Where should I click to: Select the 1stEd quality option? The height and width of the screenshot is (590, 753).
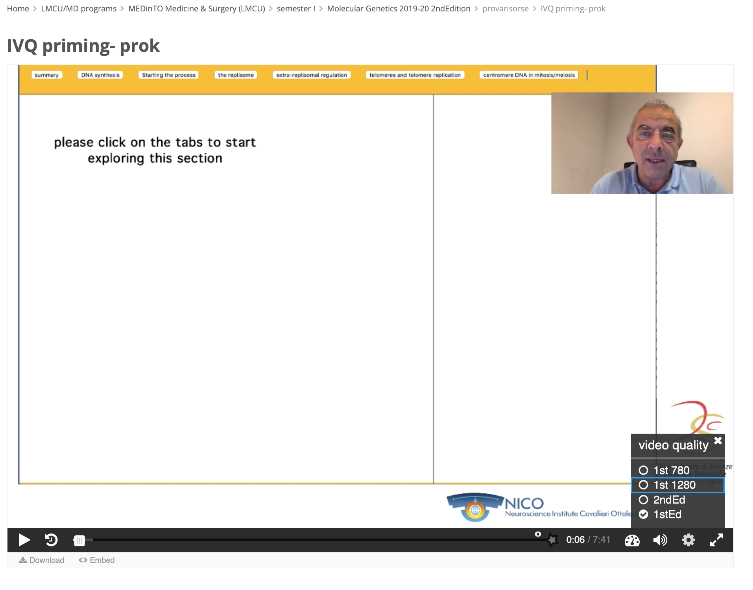point(677,514)
